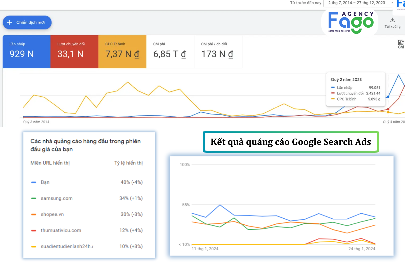Click the blue Bạn legend marker

[34, 182]
